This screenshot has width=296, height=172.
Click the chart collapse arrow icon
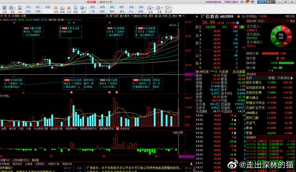[180, 16]
